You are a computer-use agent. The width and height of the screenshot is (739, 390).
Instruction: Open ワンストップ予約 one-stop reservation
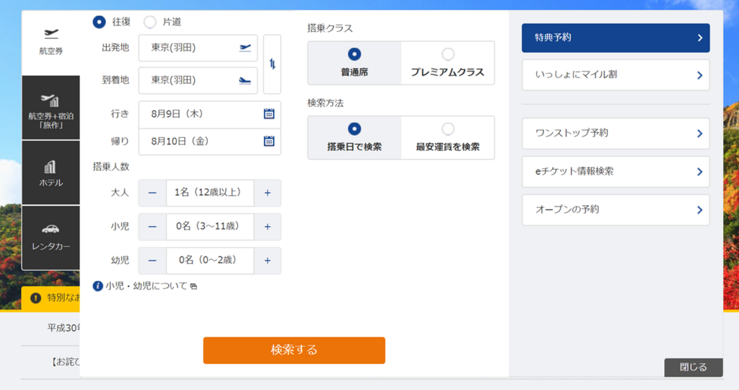pos(616,134)
